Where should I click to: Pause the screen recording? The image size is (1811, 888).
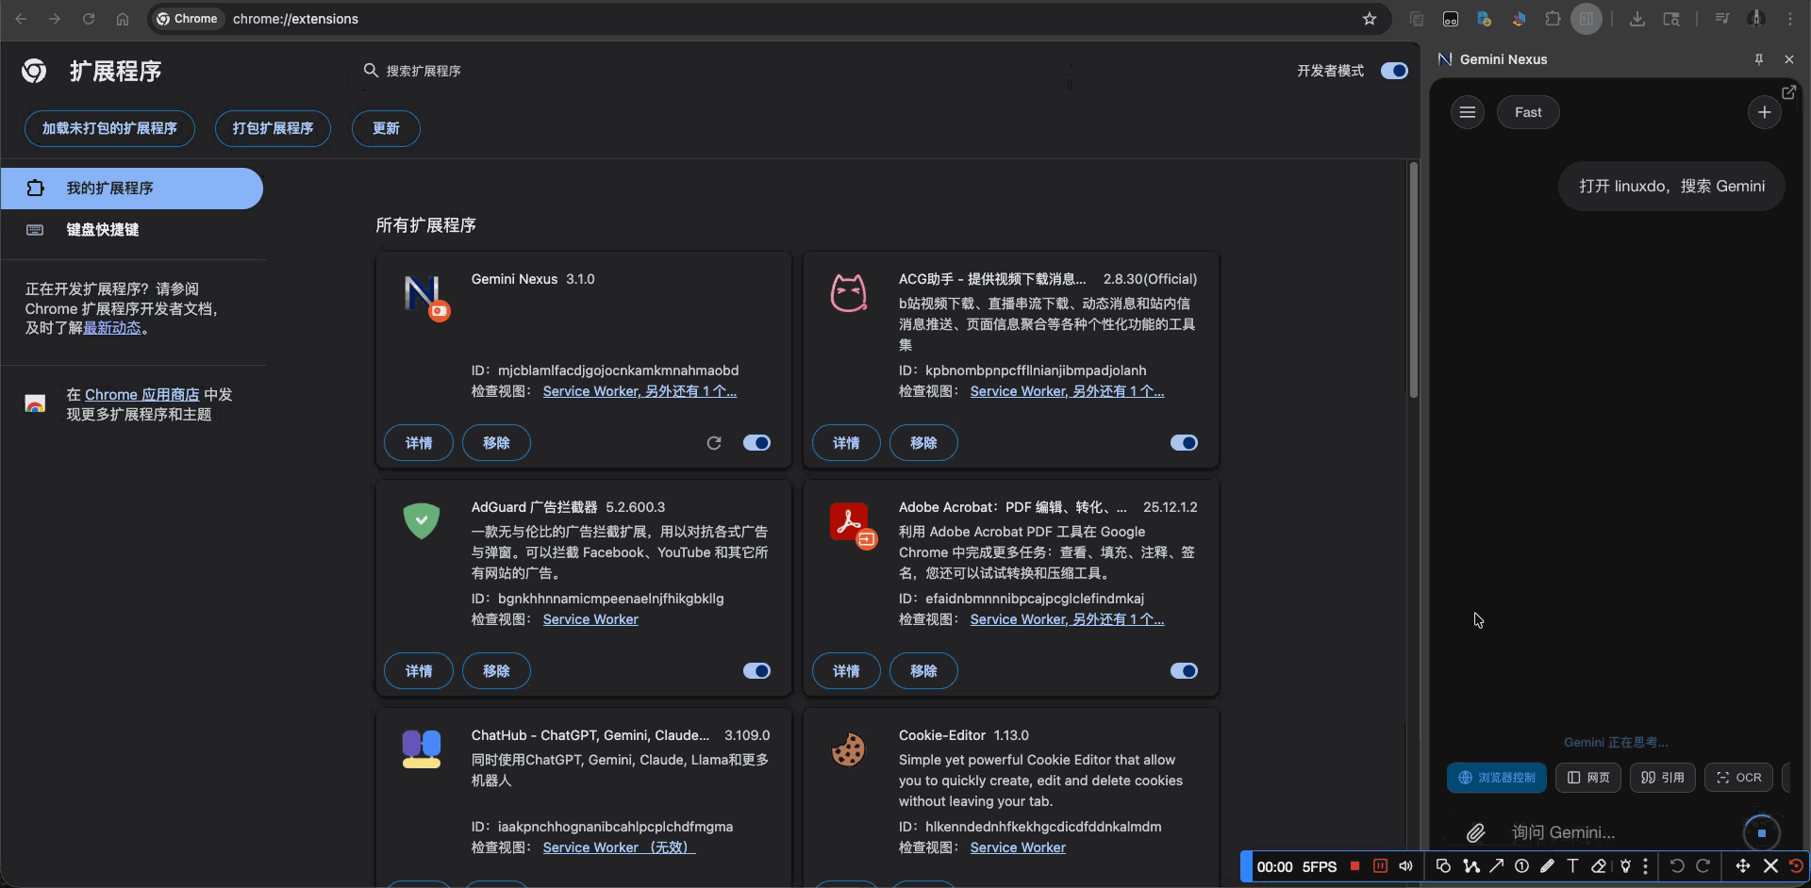coord(1380,866)
